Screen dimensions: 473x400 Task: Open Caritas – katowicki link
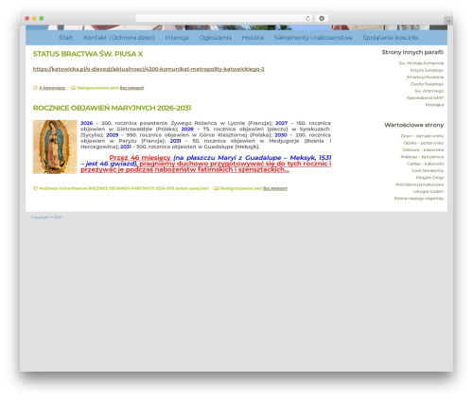[x=425, y=164]
